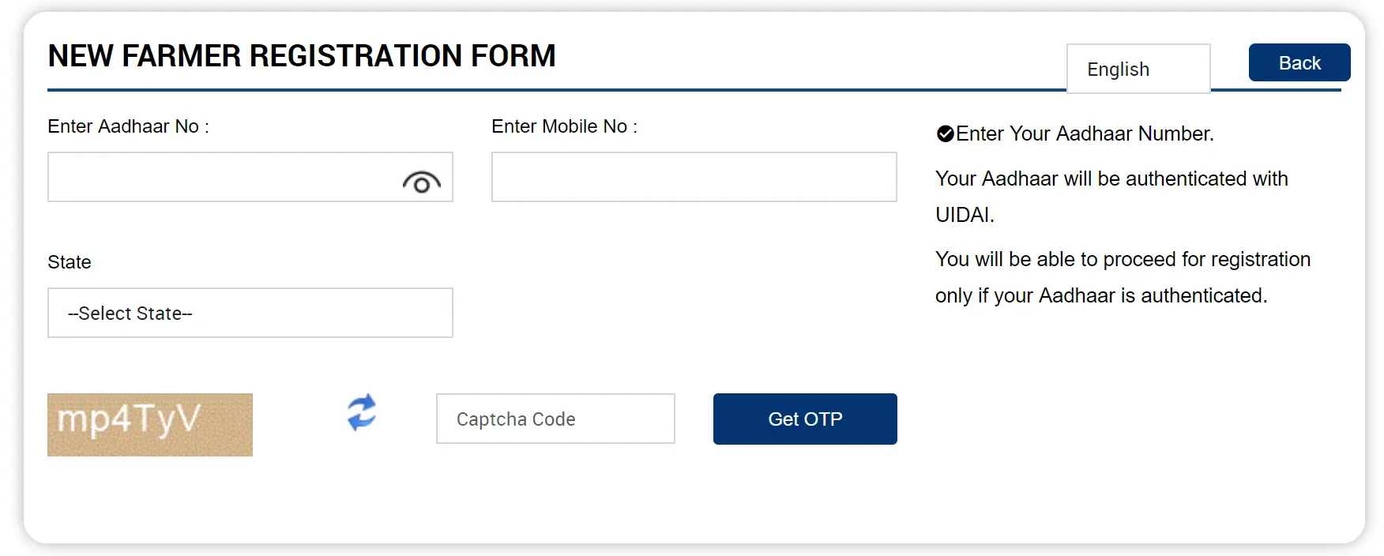The width and height of the screenshot is (1384, 556).
Task: Click the 'State' field label
Action: pos(70,262)
